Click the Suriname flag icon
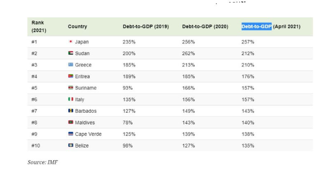 click(70, 88)
